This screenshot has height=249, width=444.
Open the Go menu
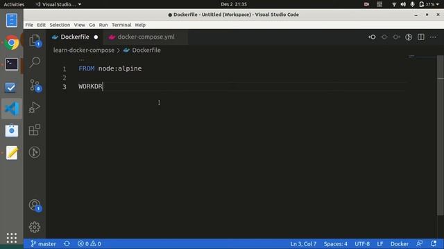[92, 25]
